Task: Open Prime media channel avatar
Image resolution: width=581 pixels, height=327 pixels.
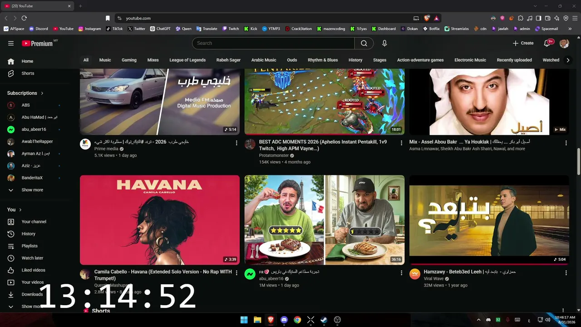Action: point(85,144)
